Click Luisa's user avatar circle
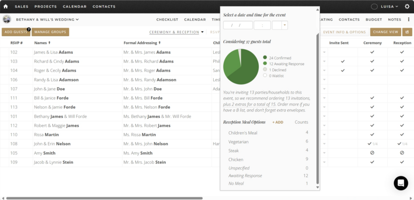This screenshot has width=414, height=200. tap(374, 7)
